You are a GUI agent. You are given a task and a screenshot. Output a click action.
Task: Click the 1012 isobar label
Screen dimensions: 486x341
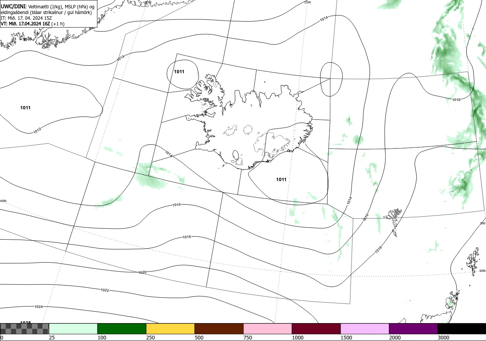coord(37,131)
